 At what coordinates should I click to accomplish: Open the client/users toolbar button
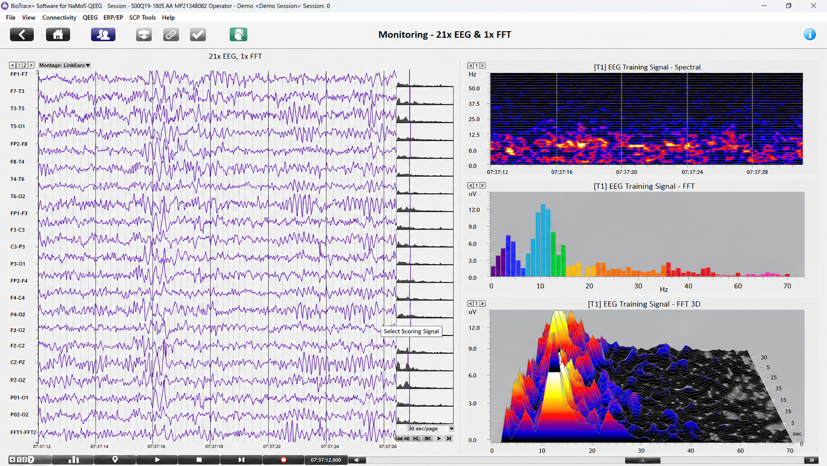[103, 35]
